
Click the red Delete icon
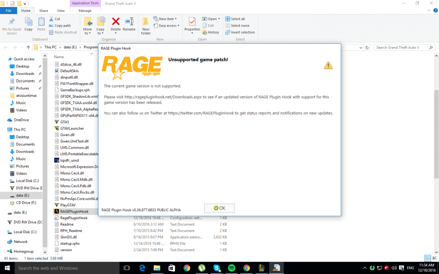click(x=115, y=21)
